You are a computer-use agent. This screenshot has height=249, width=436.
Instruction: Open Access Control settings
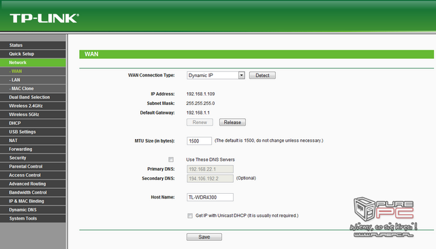click(x=33, y=175)
